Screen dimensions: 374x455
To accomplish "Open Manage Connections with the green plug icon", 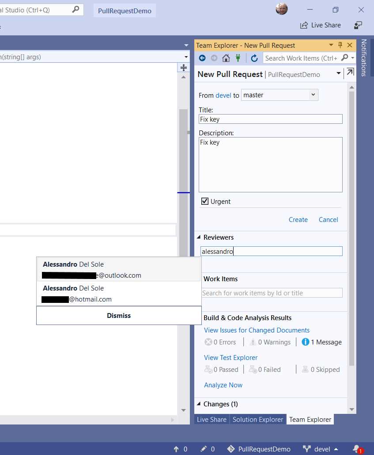I will [238, 58].
